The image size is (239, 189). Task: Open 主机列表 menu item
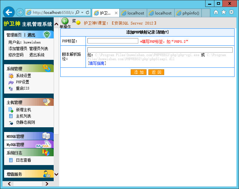[23, 116]
